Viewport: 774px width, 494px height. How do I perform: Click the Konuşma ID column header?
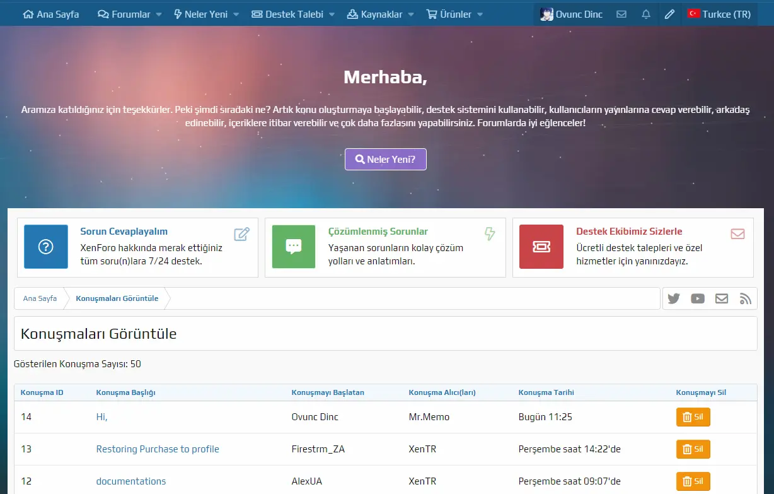point(42,392)
